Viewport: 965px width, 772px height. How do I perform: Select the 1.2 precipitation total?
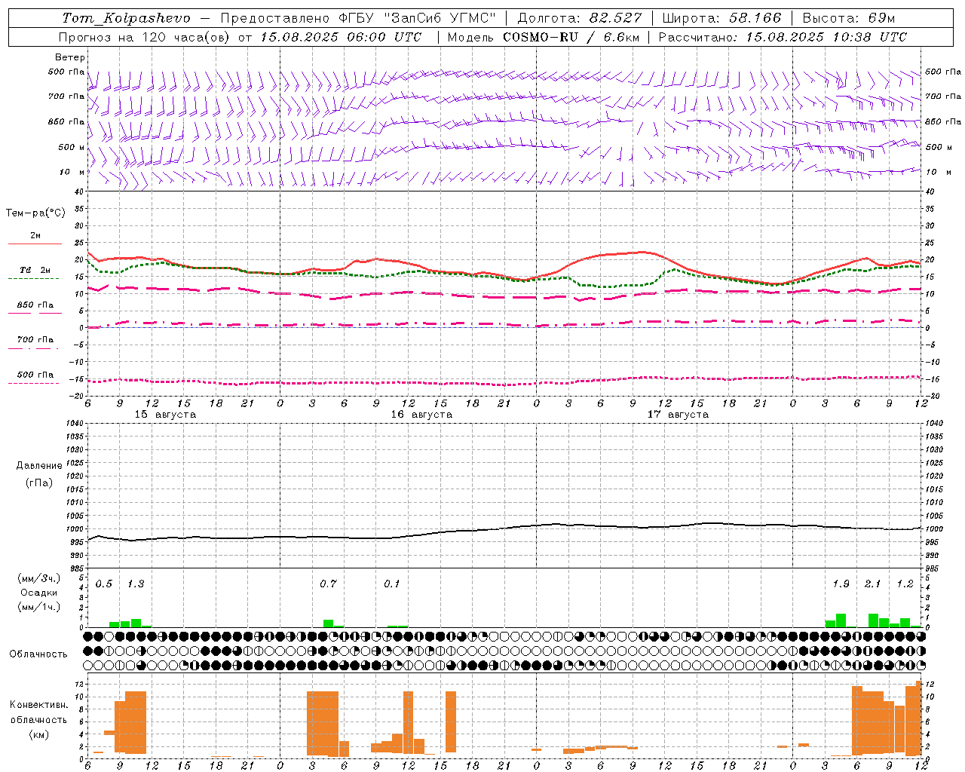click(x=905, y=584)
